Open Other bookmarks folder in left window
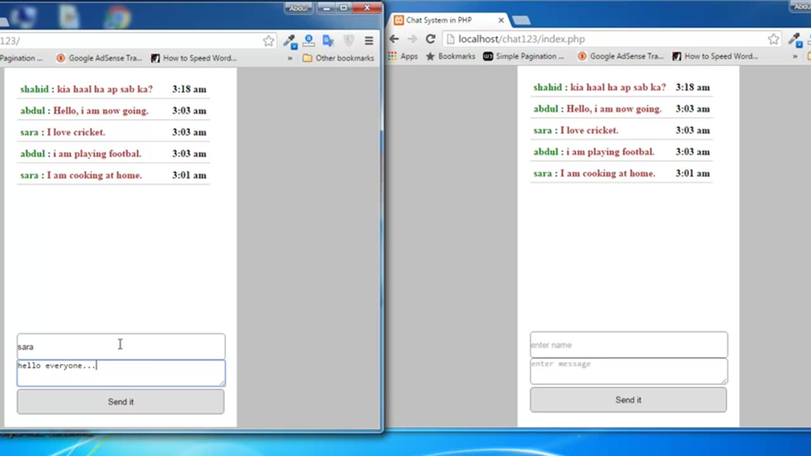This screenshot has height=456, width=811. [x=338, y=58]
